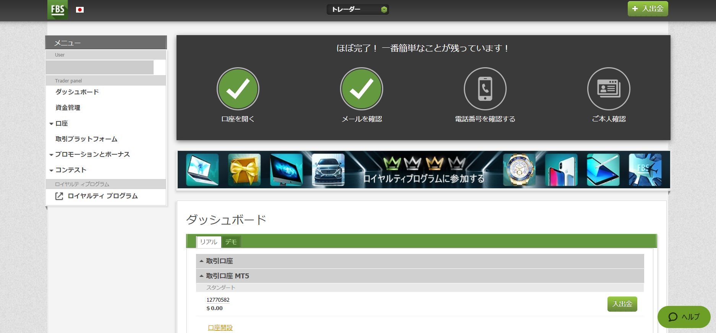Viewport: 716px width, 333px height.
Task: Click the ID card identity verification icon
Action: pyautogui.click(x=609, y=89)
